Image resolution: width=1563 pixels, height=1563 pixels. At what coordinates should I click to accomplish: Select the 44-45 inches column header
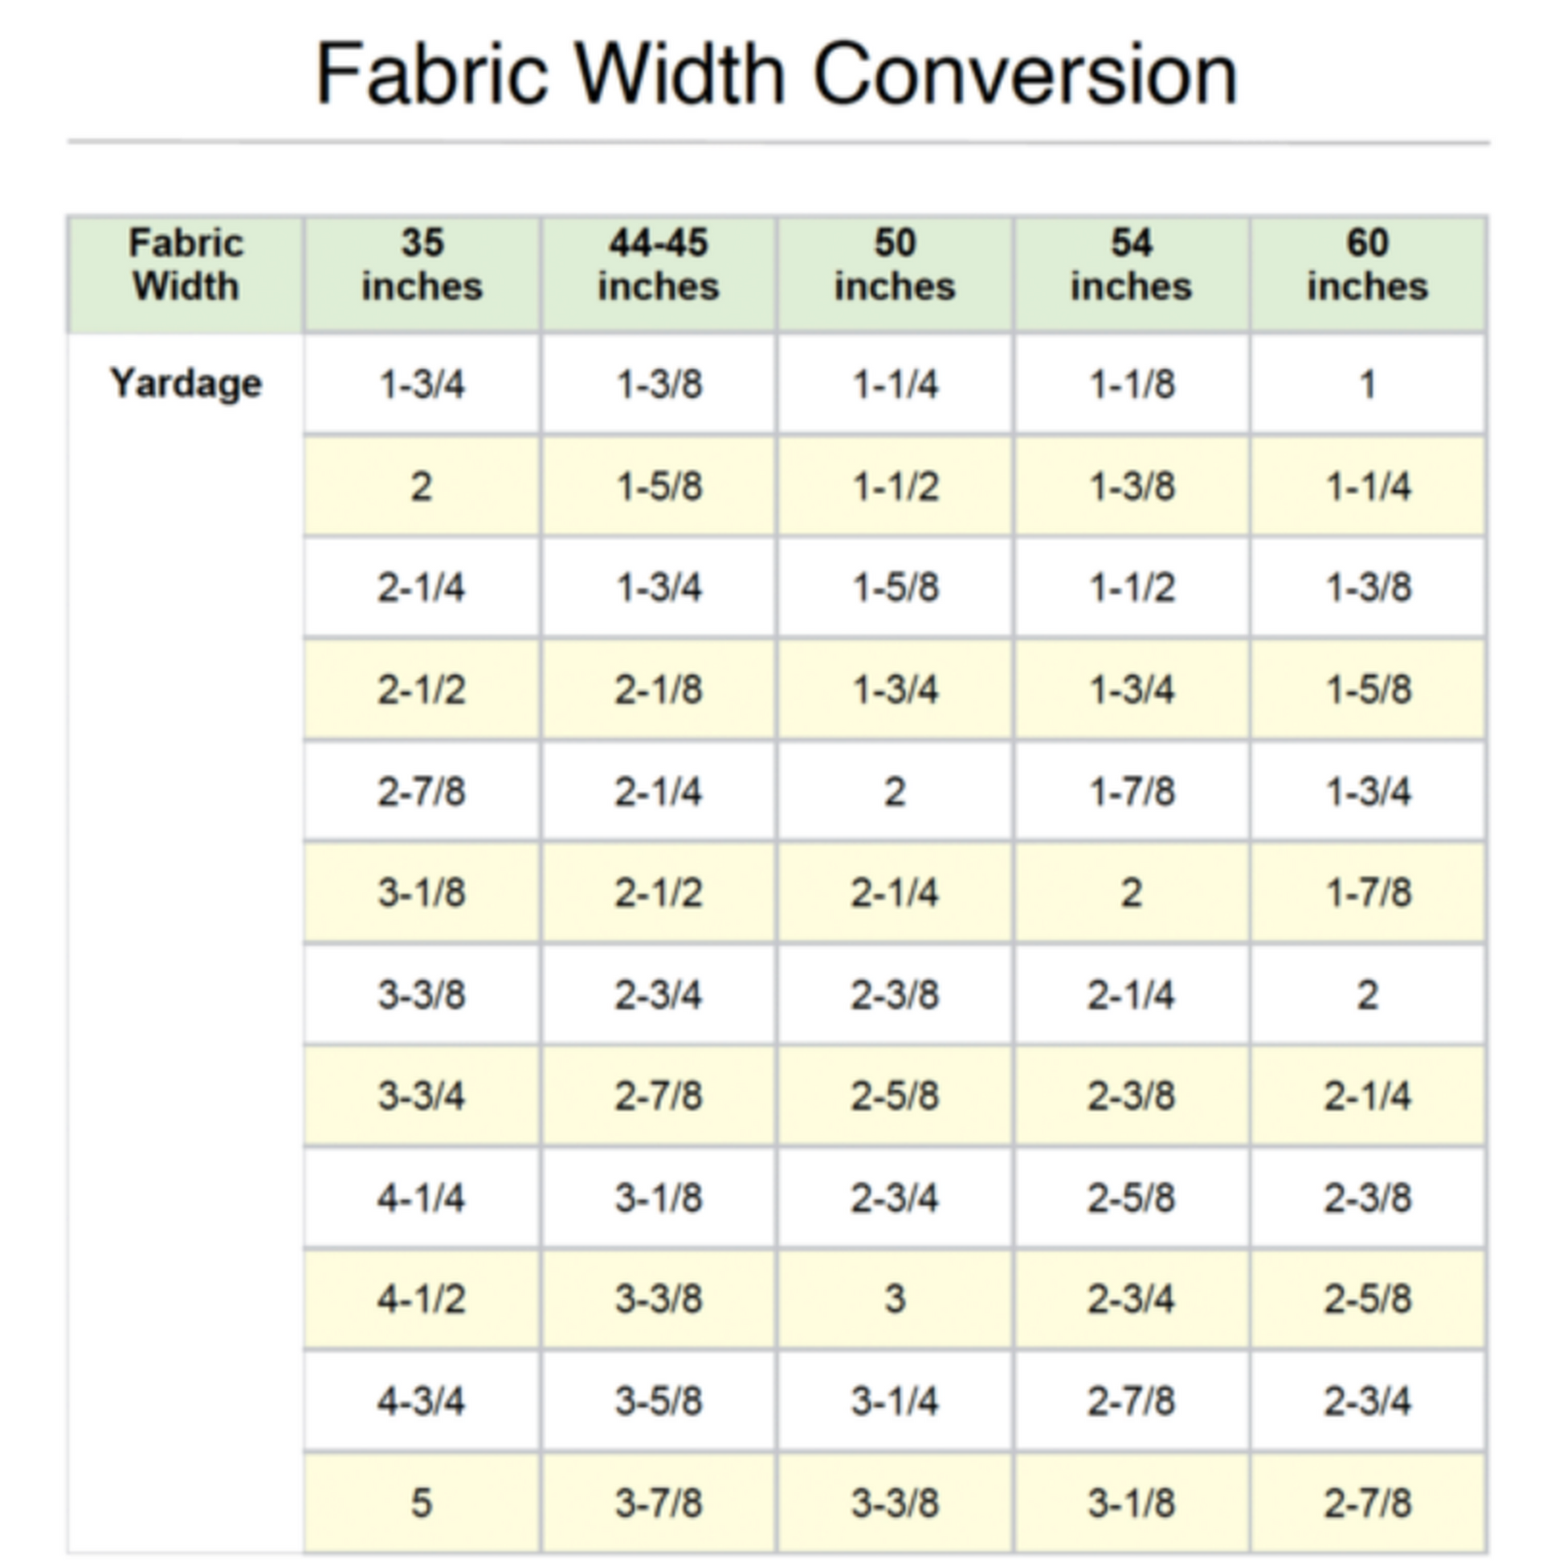(659, 264)
